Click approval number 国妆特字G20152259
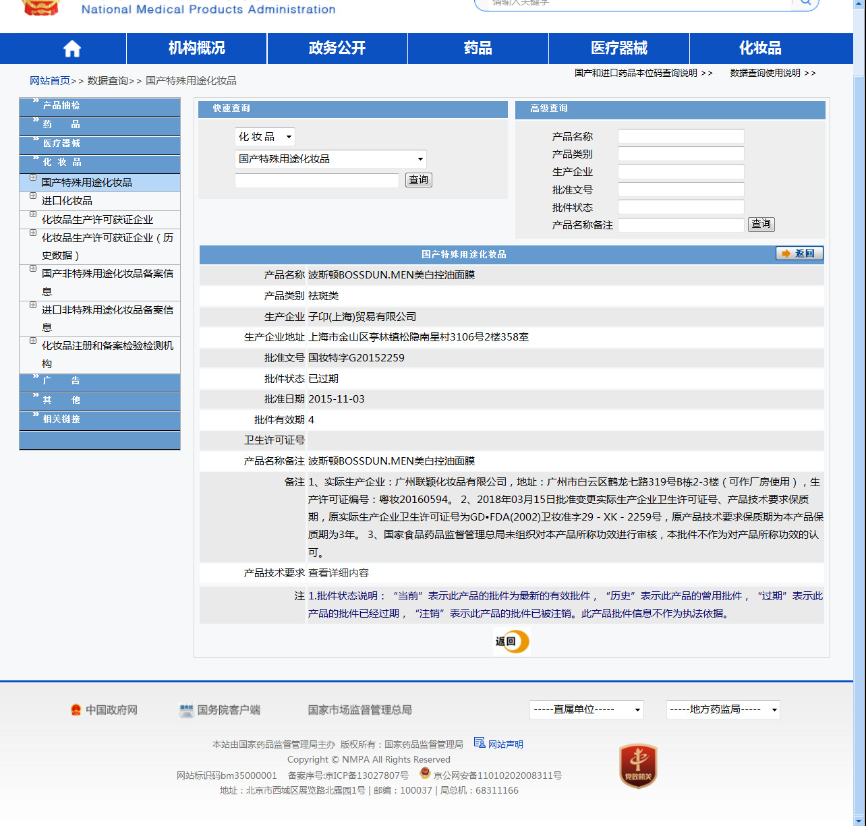This screenshot has width=866, height=826. pos(356,358)
